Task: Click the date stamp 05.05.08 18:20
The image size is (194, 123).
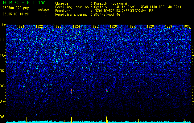Action: click(x=16, y=14)
